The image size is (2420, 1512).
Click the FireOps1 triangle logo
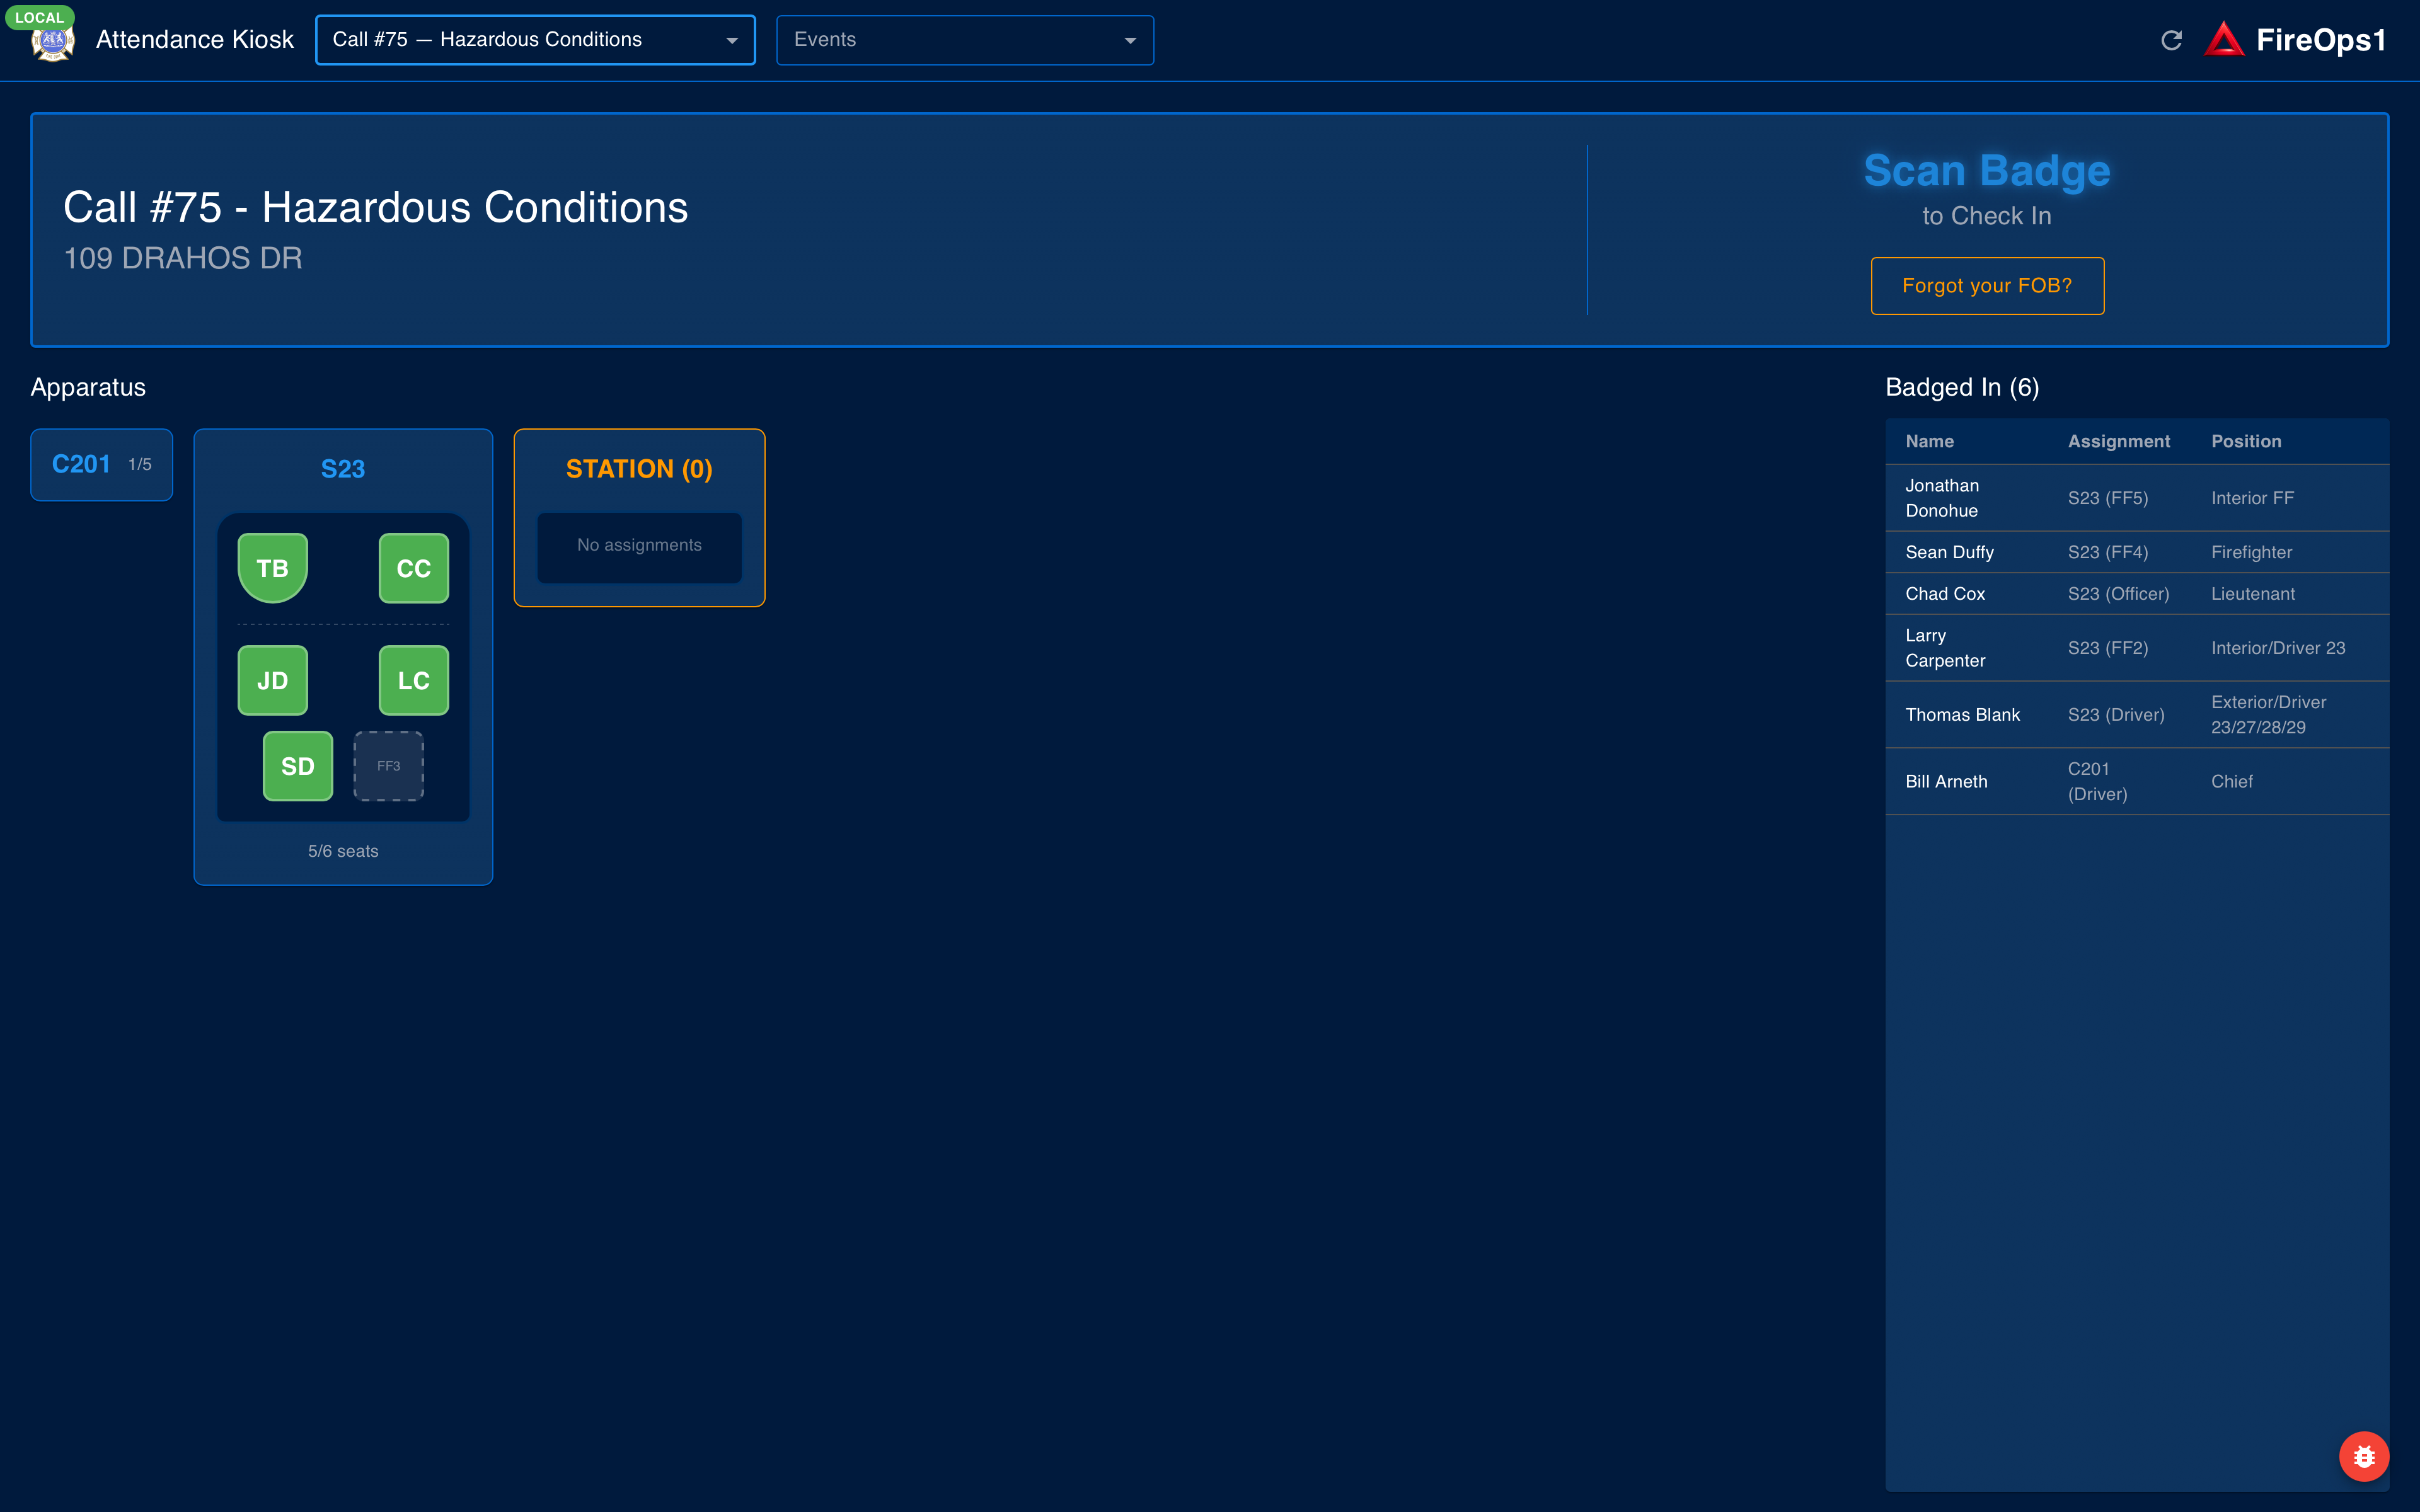pos(2224,40)
